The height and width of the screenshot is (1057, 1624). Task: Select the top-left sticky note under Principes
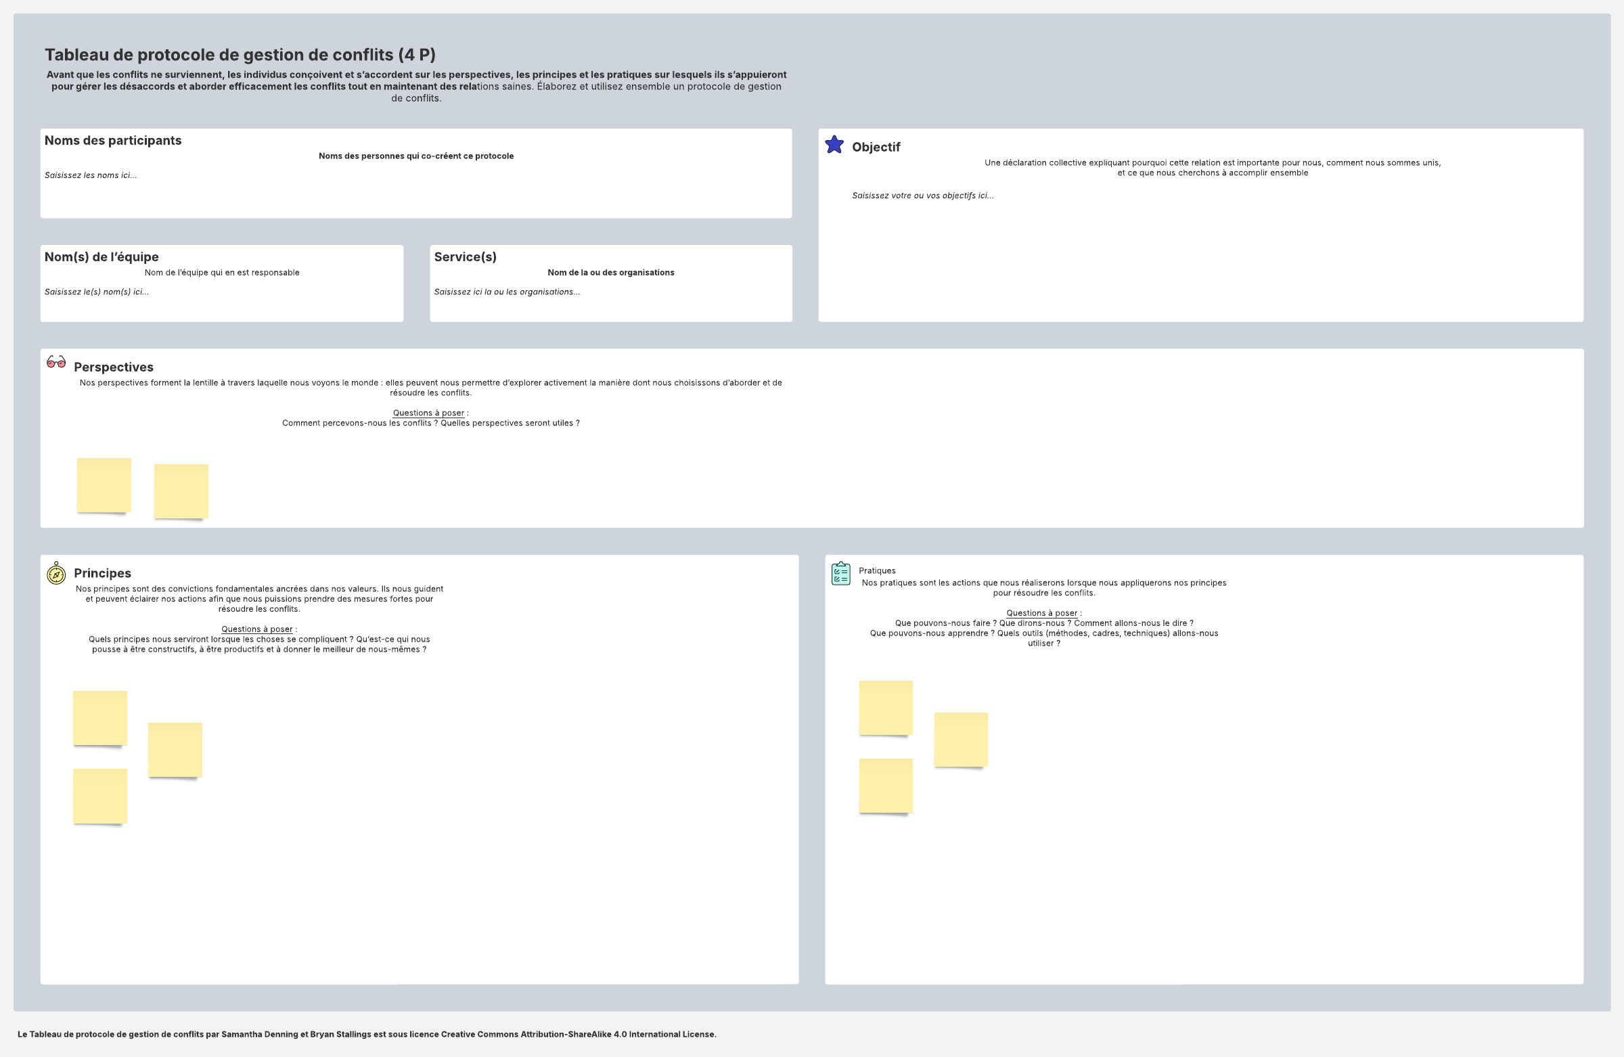[100, 718]
